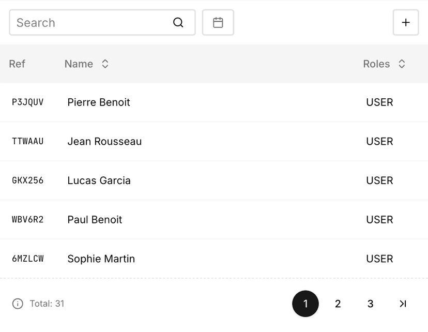Click the Lucas Garcia name
Viewport: 428px width, 332px height.
tap(99, 180)
